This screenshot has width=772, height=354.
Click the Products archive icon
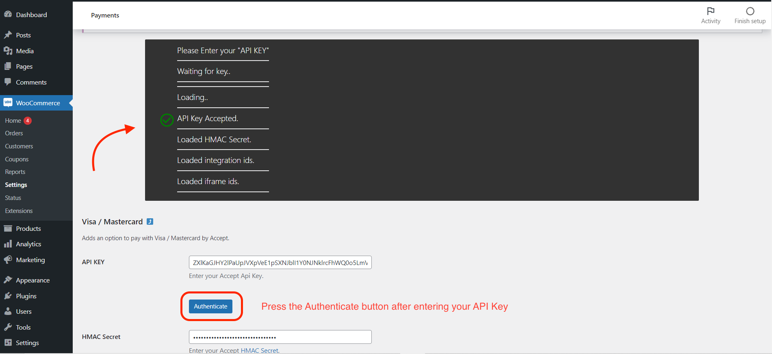point(8,228)
